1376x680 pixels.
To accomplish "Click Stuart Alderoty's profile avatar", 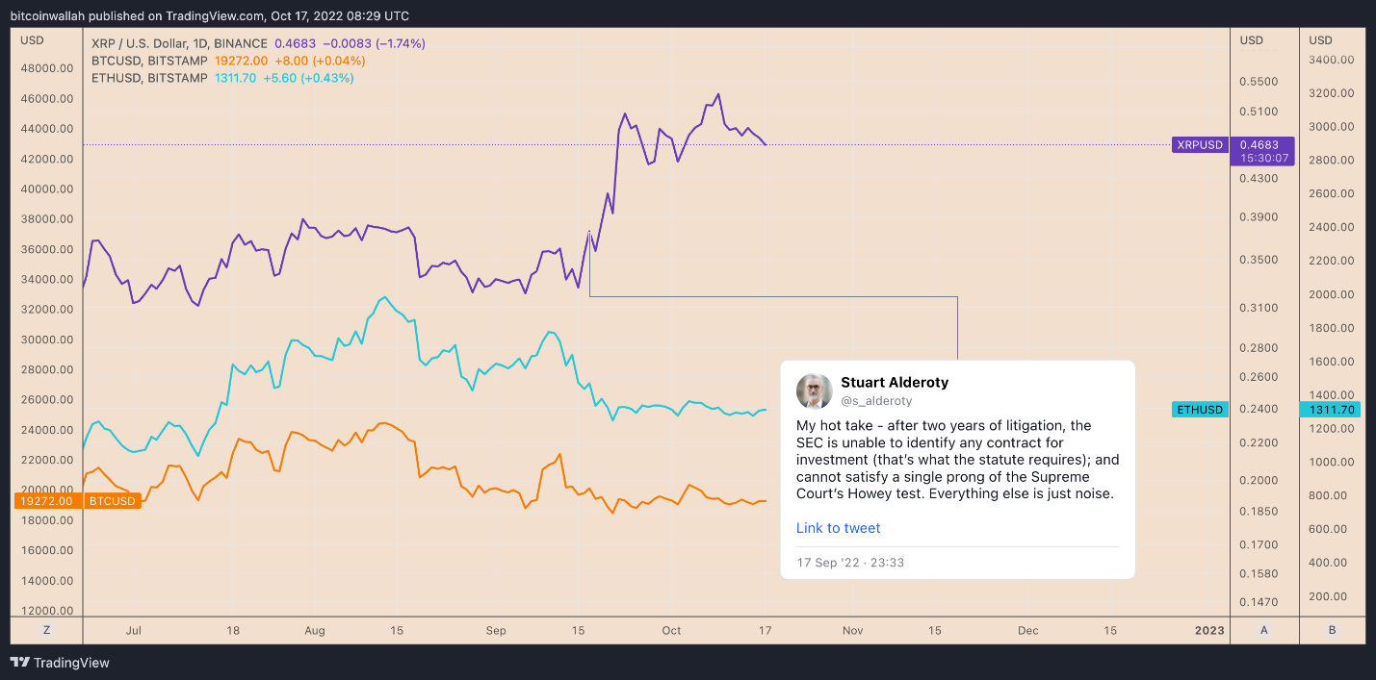I will click(814, 391).
